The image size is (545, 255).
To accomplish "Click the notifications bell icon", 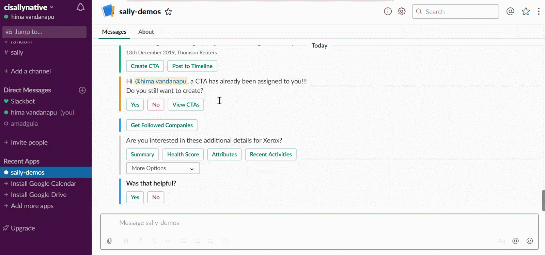I will [80, 7].
